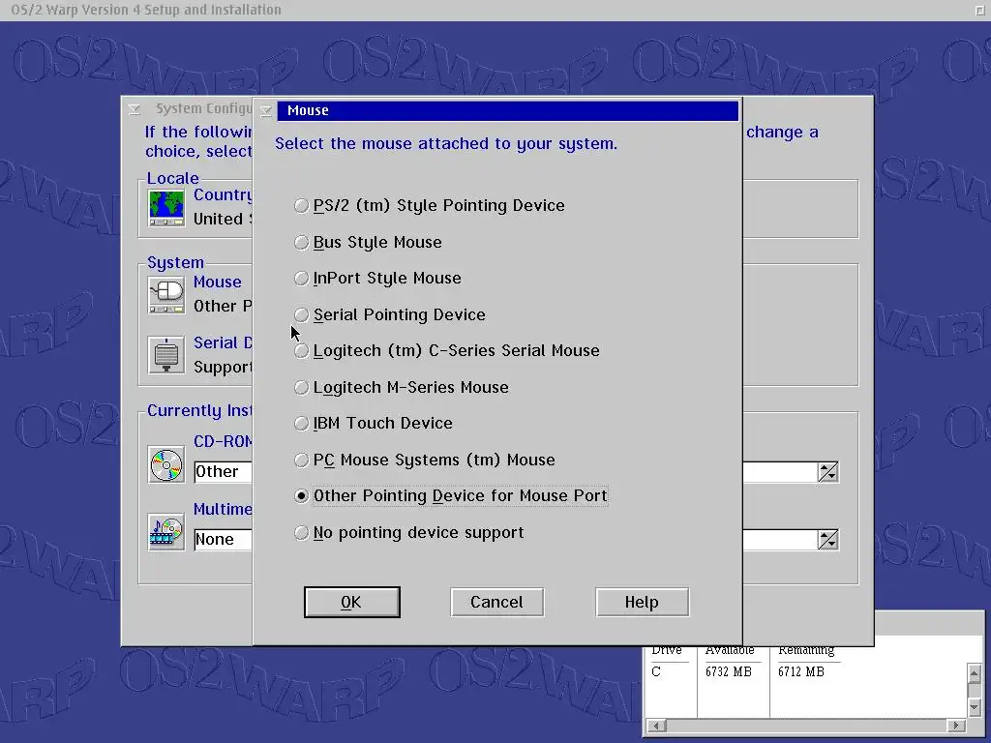Open Help for the Mouse dialog
Screen dimensions: 991x743
tap(643, 602)
